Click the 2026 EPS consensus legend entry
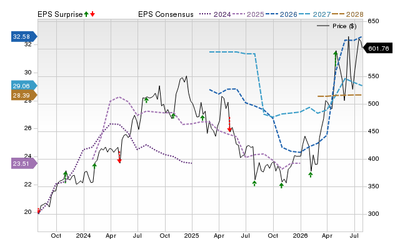The height and width of the screenshot is (239, 400). click(x=282, y=14)
